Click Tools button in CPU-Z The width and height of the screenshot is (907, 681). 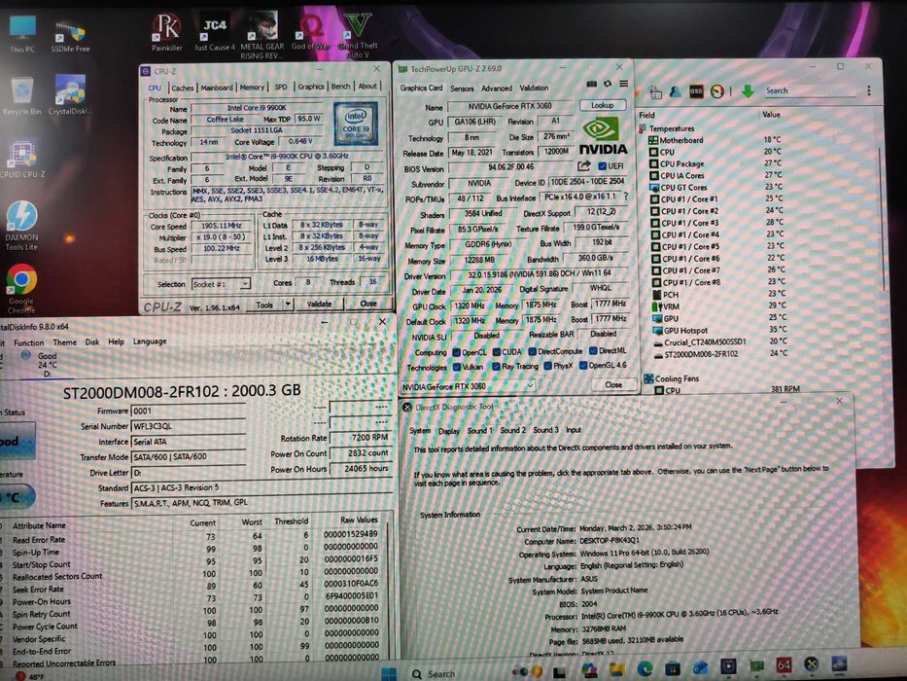tap(265, 304)
